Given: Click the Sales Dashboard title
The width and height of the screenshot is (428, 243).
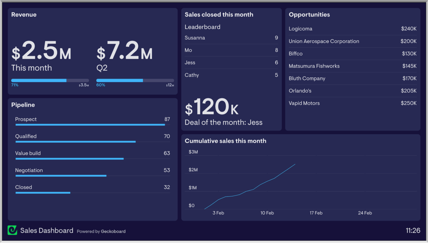Looking at the screenshot, I should pyautogui.click(x=47, y=231).
